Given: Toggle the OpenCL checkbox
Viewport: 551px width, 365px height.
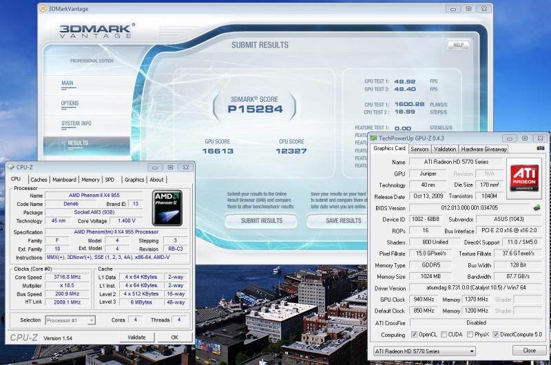Looking at the screenshot, I should (414, 334).
